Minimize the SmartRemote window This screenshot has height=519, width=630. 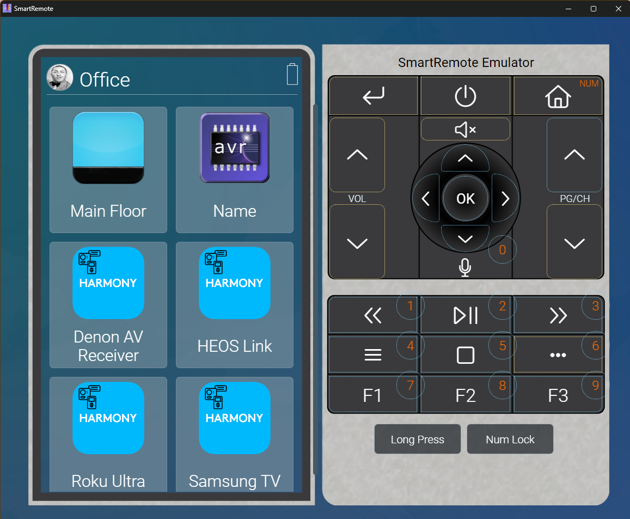[568, 8]
